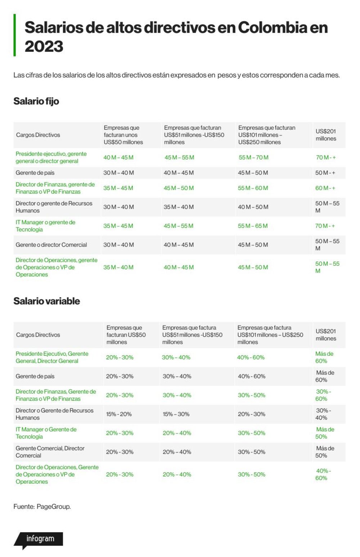The height and width of the screenshot is (557, 360).
Task: Click the 'Salario variable' section heading
Action: pos(46,301)
